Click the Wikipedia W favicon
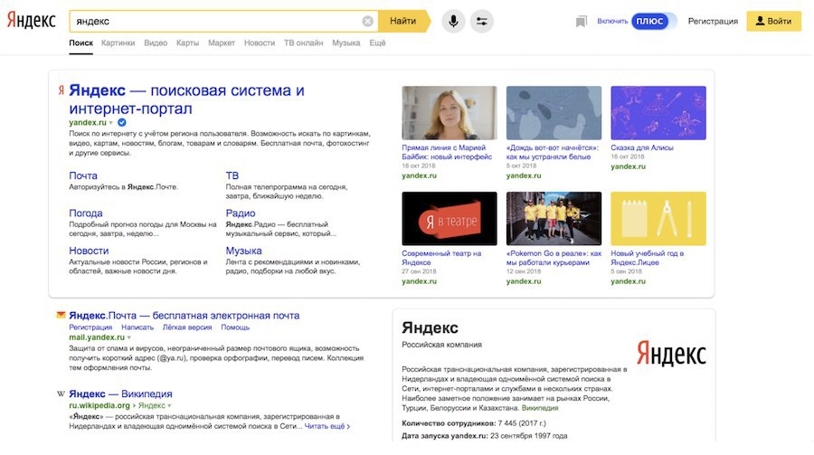The image size is (814, 455). point(61,393)
